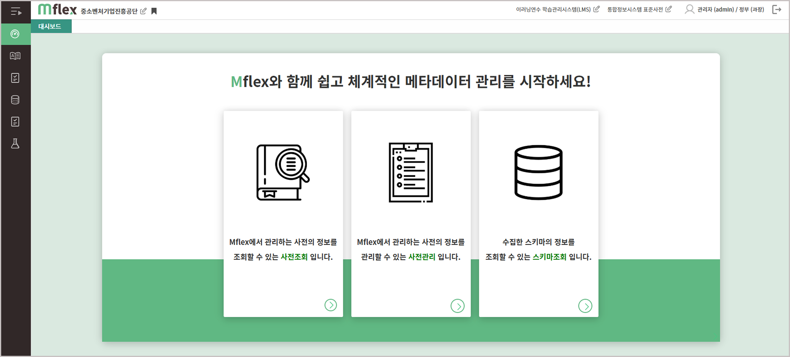Image resolution: width=790 pixels, height=357 pixels.
Task: Click 통합정보시스템 표준사전 text
Action: point(635,9)
